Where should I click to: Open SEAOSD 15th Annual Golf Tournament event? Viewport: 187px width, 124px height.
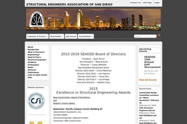pyautogui.click(x=152, y=62)
